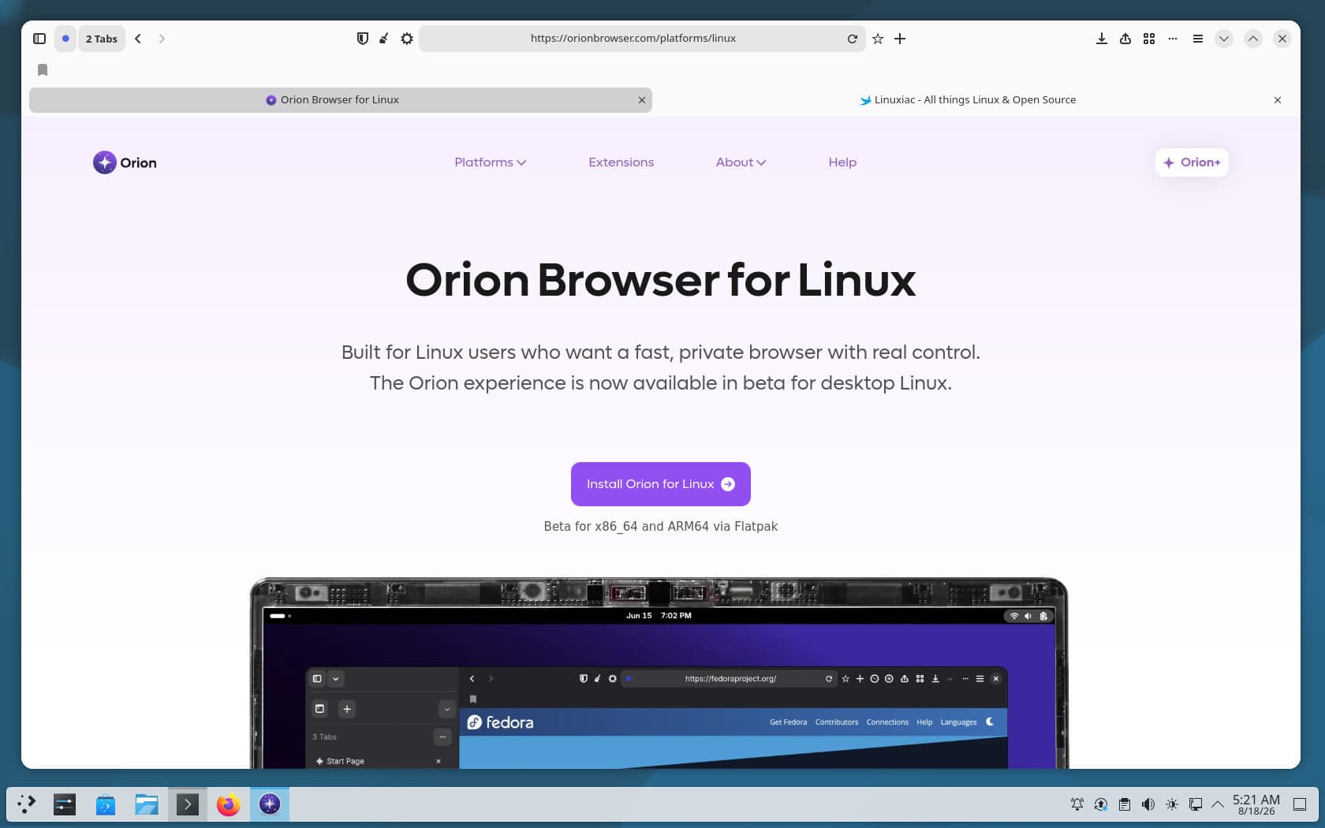The width and height of the screenshot is (1325, 828).
Task: Go forward to next page
Action: pos(162,39)
